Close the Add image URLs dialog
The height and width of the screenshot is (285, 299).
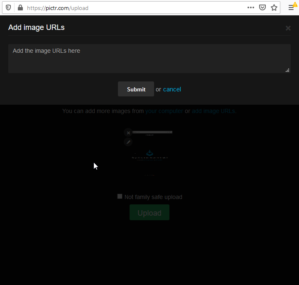(288, 28)
